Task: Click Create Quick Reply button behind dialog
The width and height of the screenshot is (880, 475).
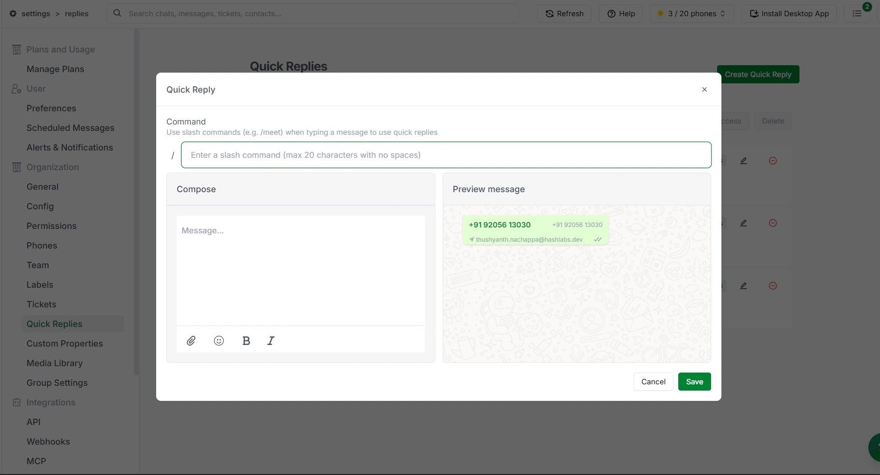Action: [758, 75]
